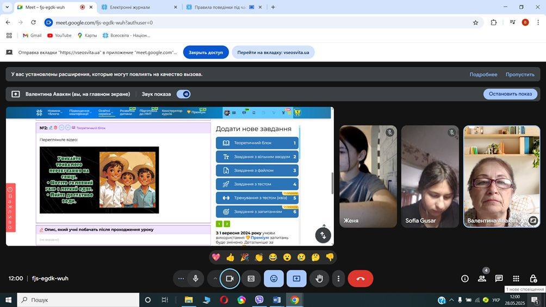This screenshot has height=307, width=546.
Task: Send party popper reaction
Action: pos(244,257)
